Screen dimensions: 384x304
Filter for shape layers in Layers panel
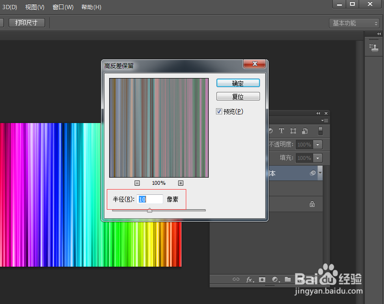(293, 131)
